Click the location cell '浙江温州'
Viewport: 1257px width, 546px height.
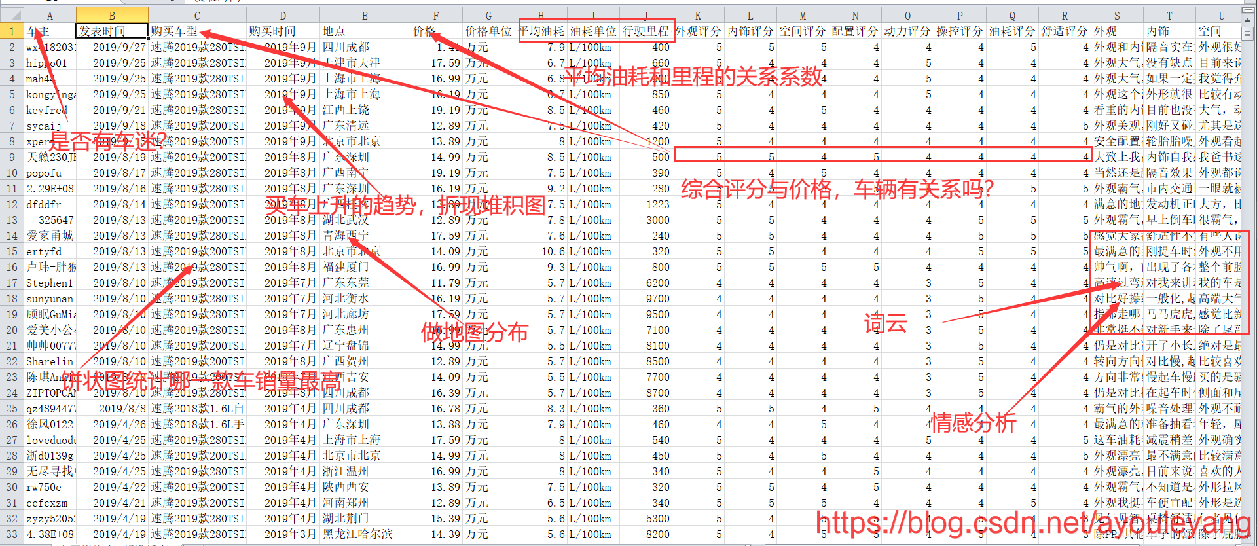[x=365, y=471]
